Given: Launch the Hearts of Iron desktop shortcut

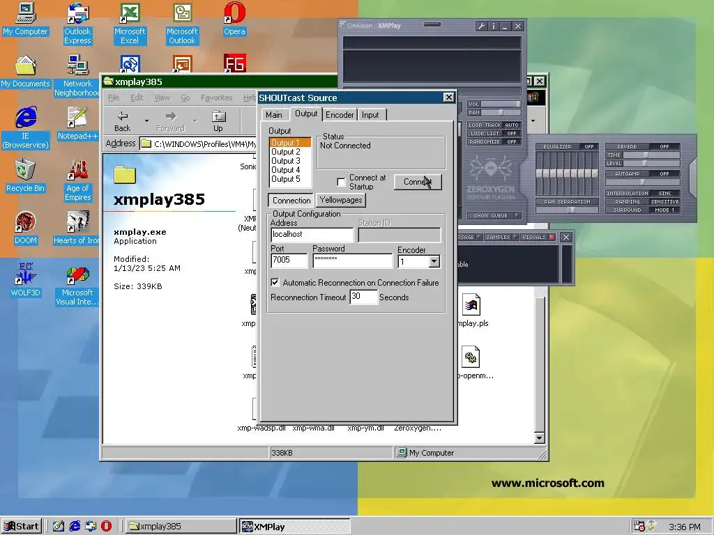Looking at the screenshot, I should [77, 228].
